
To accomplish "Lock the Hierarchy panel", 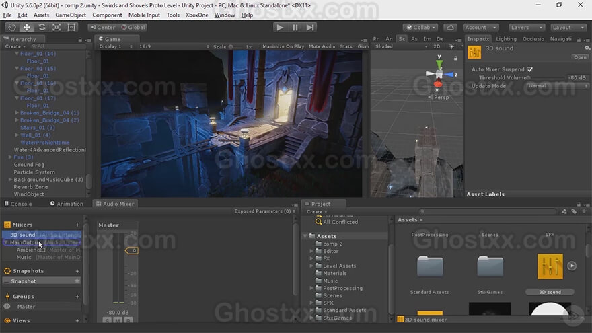I will click(80, 40).
